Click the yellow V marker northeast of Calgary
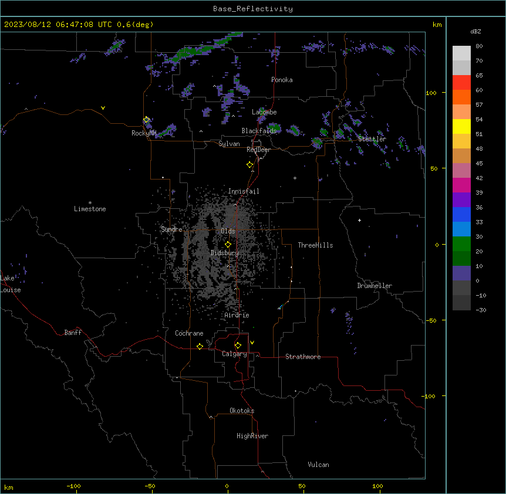Viewport: 506px width, 494px height. pos(252,343)
